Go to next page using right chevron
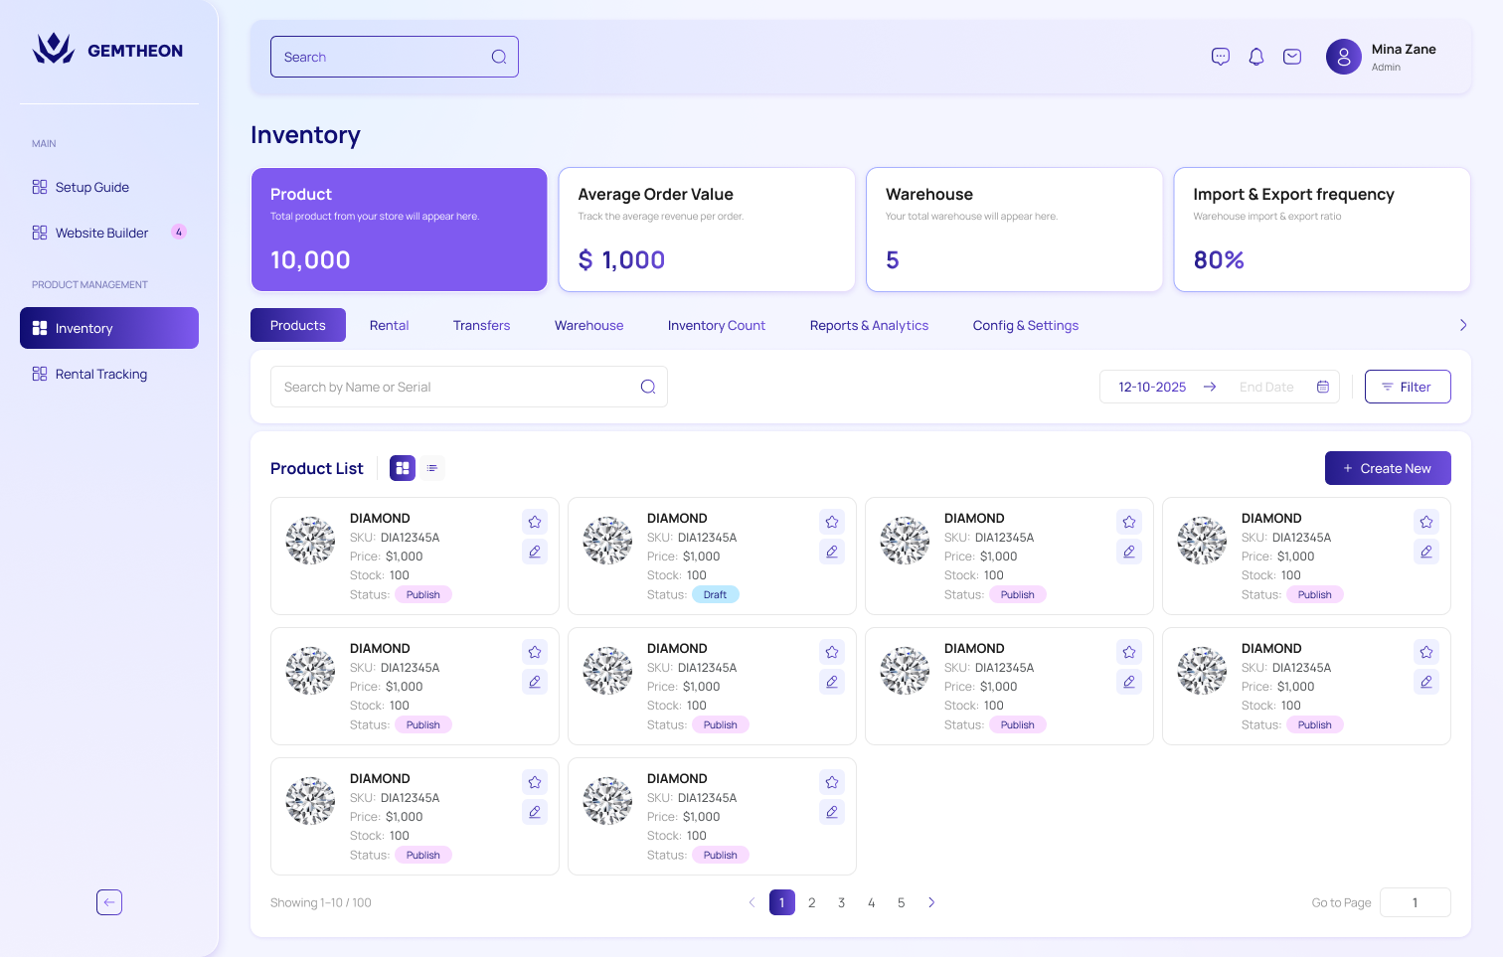The width and height of the screenshot is (1503, 957). (931, 902)
